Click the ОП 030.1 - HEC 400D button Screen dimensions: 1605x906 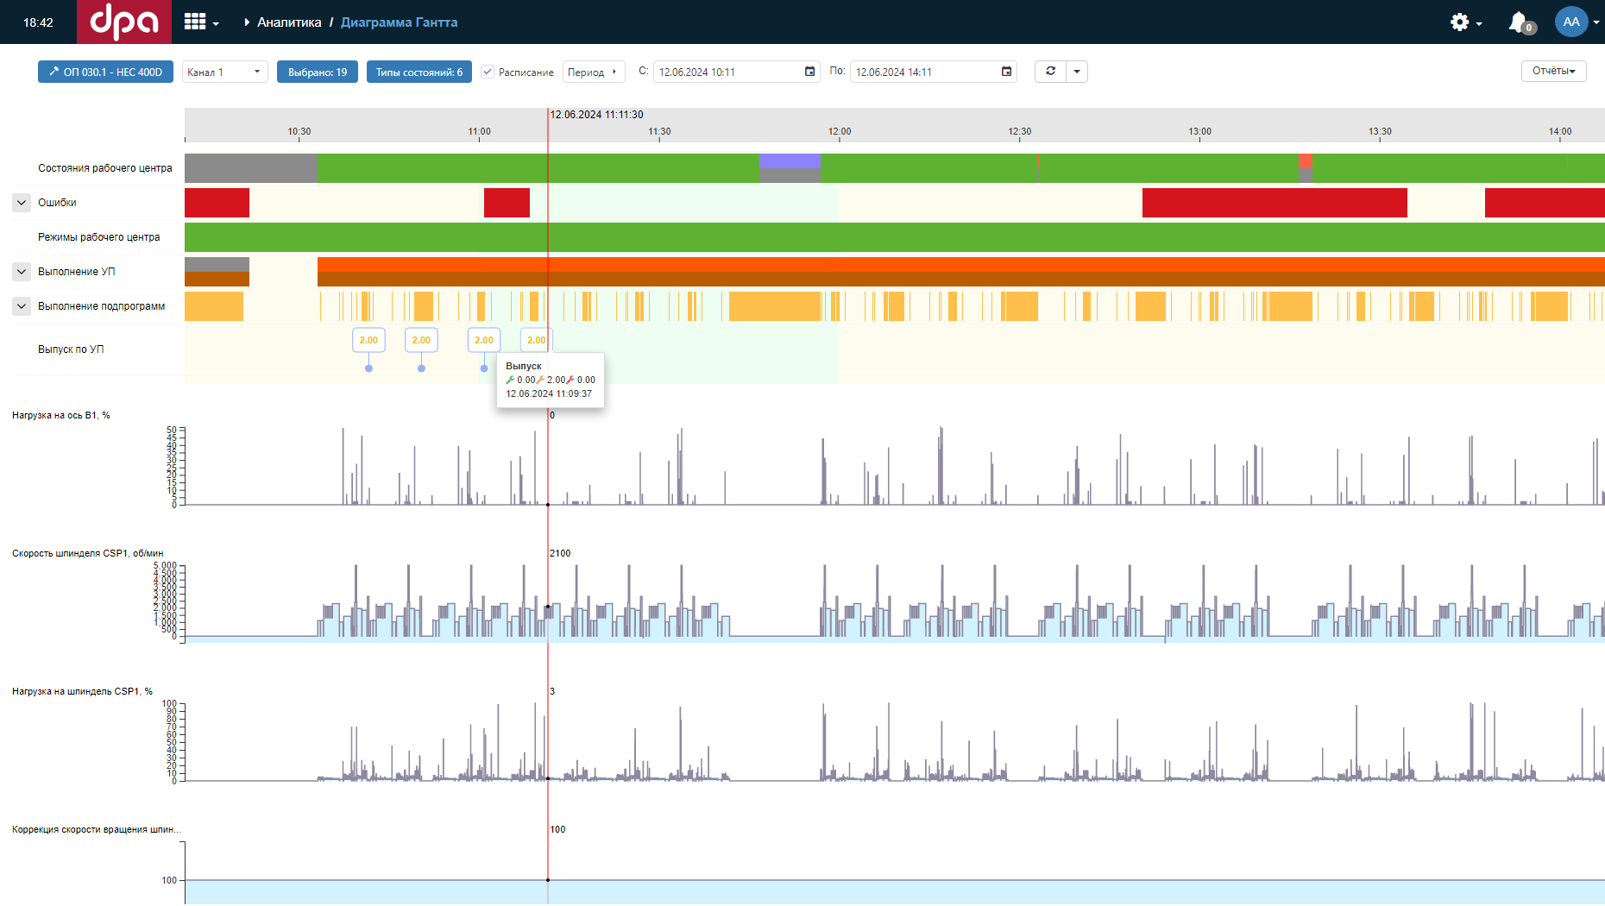tap(105, 72)
